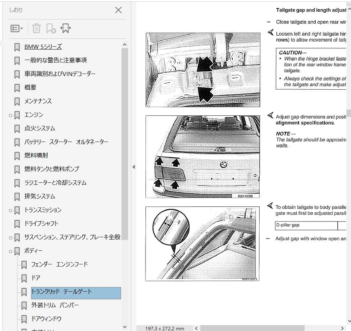Screen dimensions: 351x331
Task: Open ラジエーターと冷却システム bookmark
Action: coord(55,183)
